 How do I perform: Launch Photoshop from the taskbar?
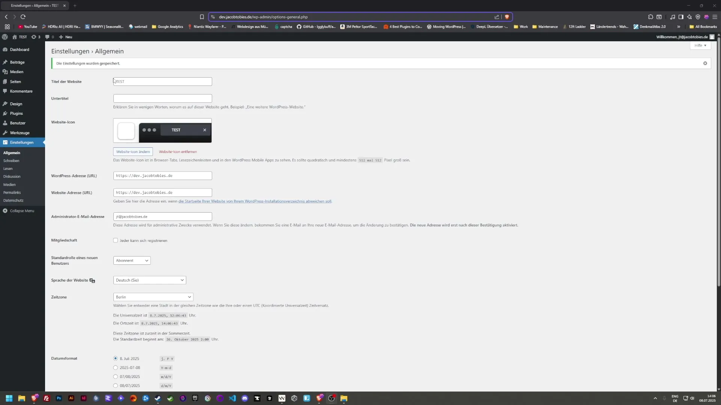[x=59, y=398]
